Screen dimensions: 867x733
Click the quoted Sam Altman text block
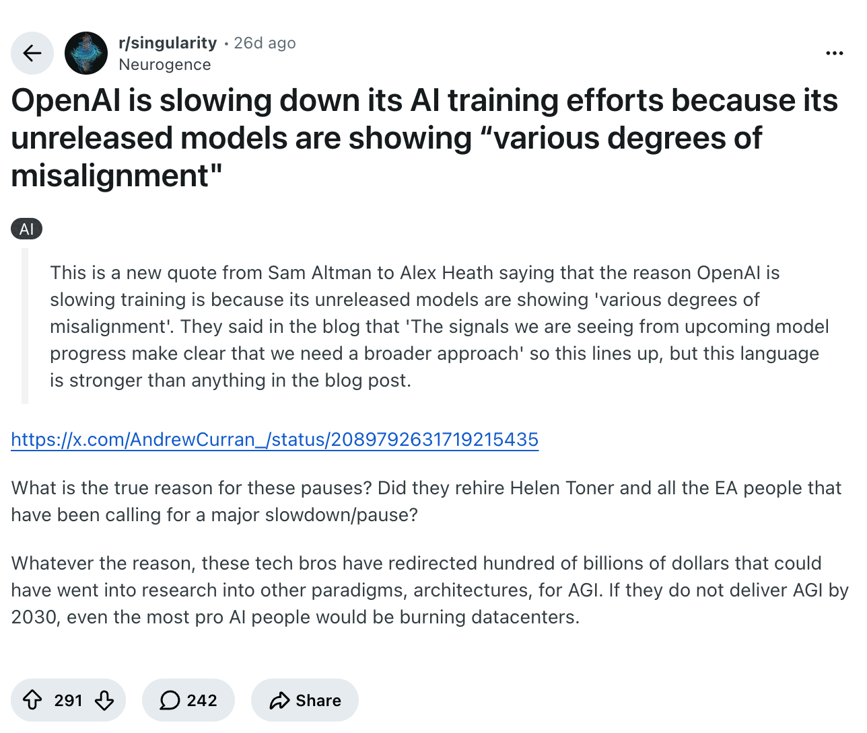point(440,326)
